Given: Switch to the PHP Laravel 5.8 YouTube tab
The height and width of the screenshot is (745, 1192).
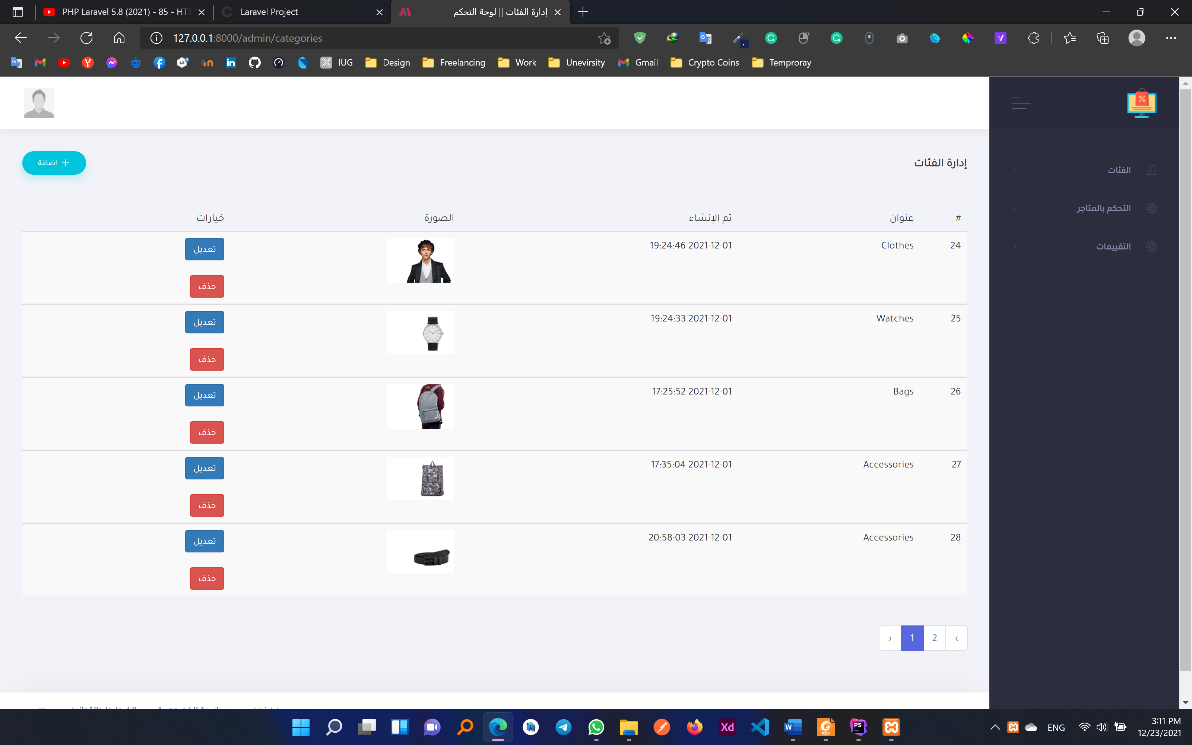Looking at the screenshot, I should pos(118,12).
